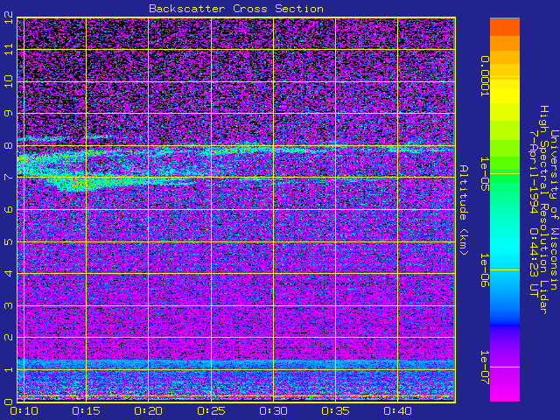Click altitude label 8 on the axis
This screenshot has width=560, height=420.
9,145
